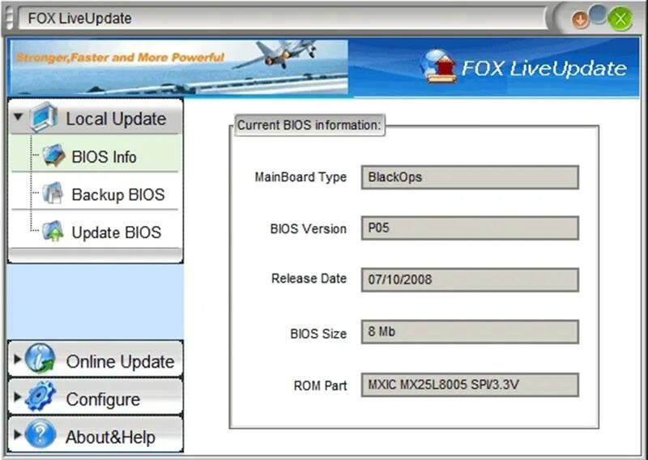This screenshot has width=648, height=460.
Task: Click the 'MainBoard Type' label
Action: 301,177
